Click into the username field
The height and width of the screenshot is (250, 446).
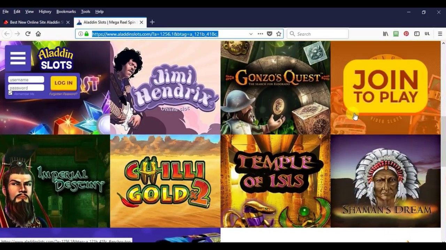click(x=26, y=80)
